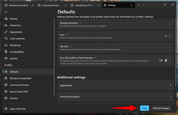
Task: Close the Settings tab
Action: click(132, 5)
